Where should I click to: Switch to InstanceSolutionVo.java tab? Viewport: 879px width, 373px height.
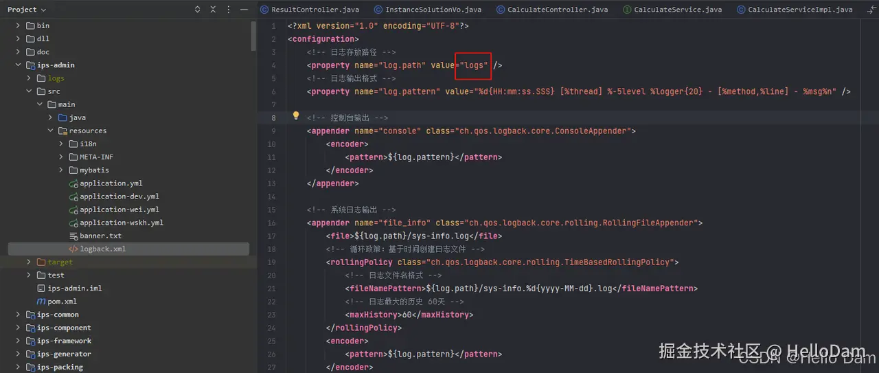tap(427, 10)
